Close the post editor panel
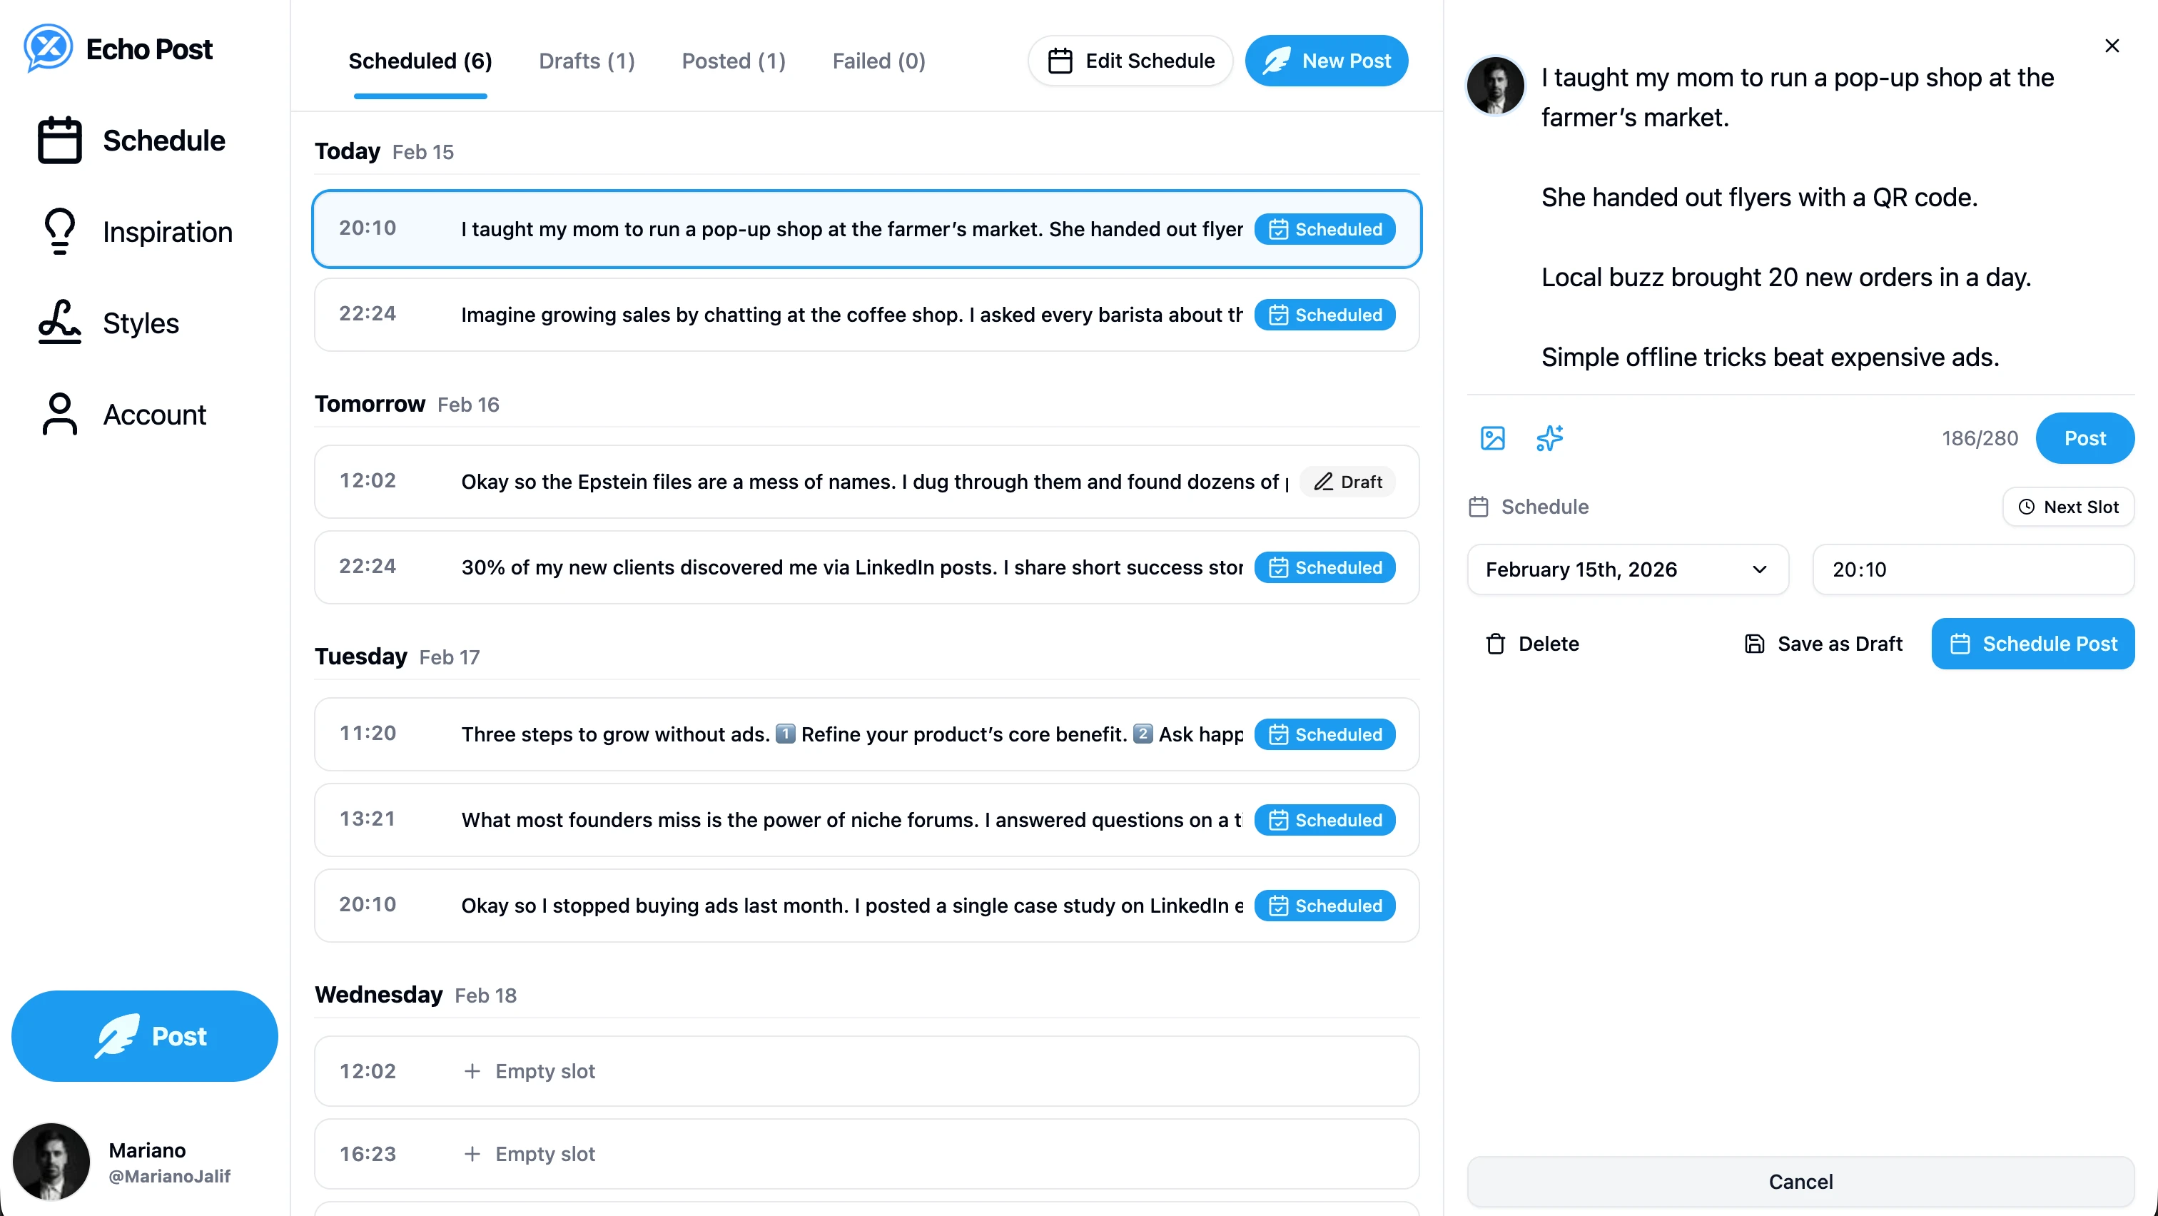 pos(2111,46)
